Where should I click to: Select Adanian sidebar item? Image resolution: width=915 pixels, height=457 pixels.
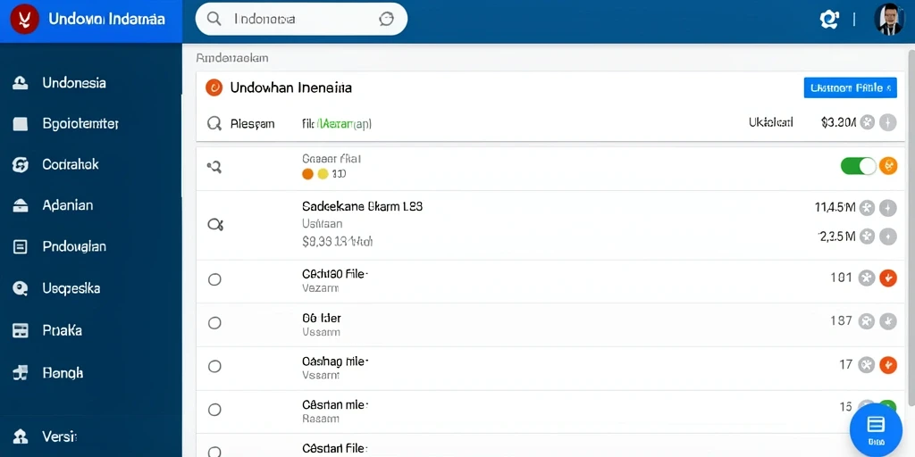point(68,205)
